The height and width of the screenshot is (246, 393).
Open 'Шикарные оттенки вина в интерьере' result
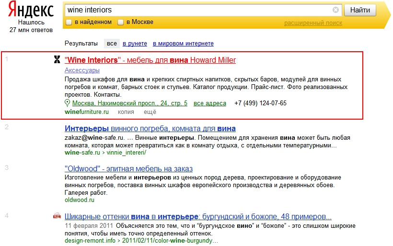(x=198, y=216)
